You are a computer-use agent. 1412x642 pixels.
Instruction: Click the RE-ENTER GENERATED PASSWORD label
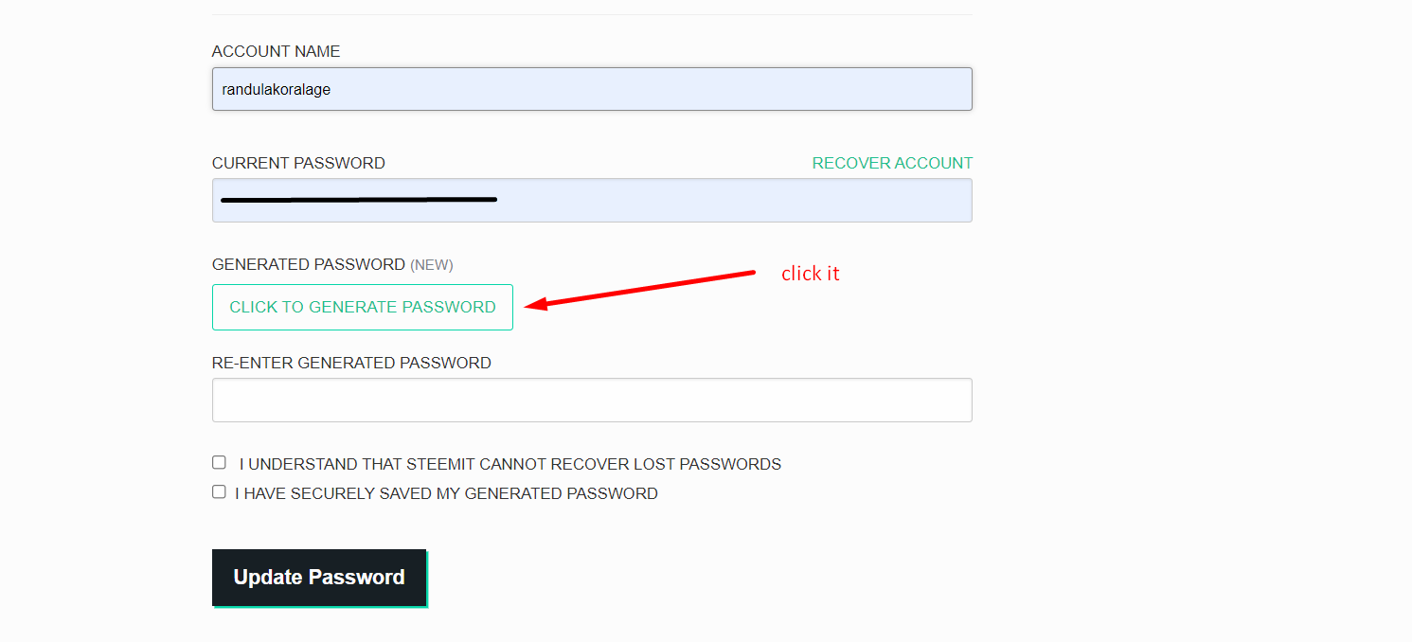point(351,363)
